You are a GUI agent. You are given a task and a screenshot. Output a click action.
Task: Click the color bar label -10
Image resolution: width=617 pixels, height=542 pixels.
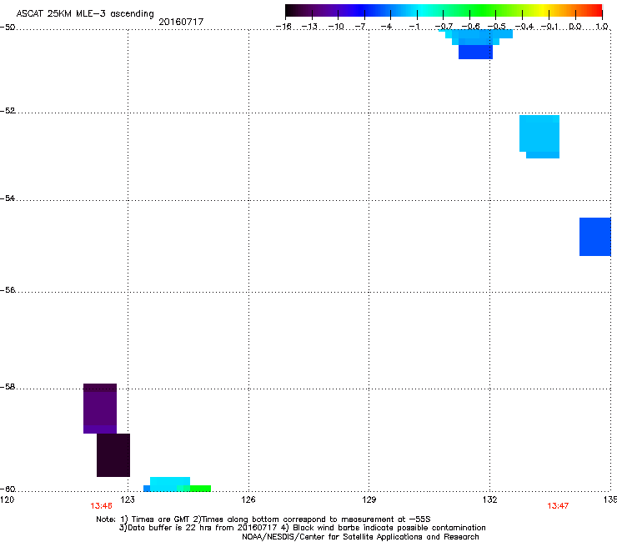tap(336, 27)
